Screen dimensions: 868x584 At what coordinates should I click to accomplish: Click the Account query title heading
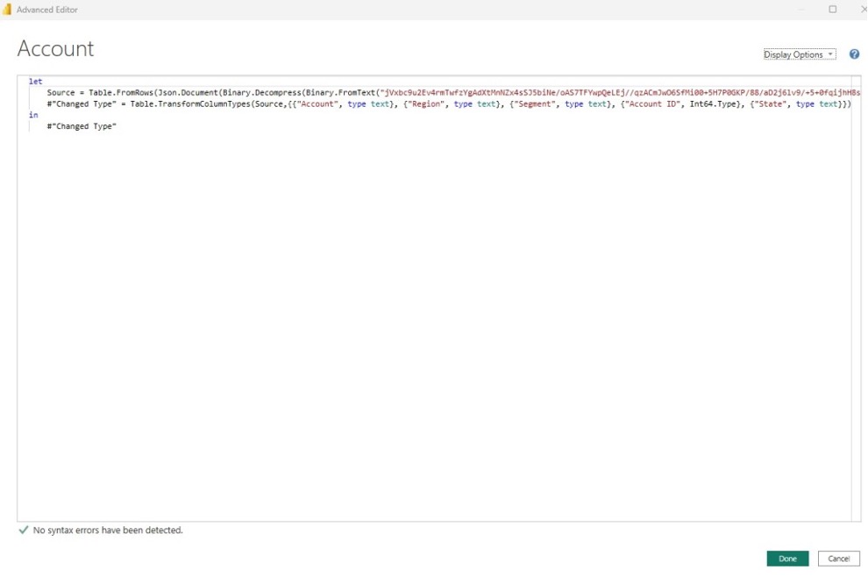pos(55,49)
